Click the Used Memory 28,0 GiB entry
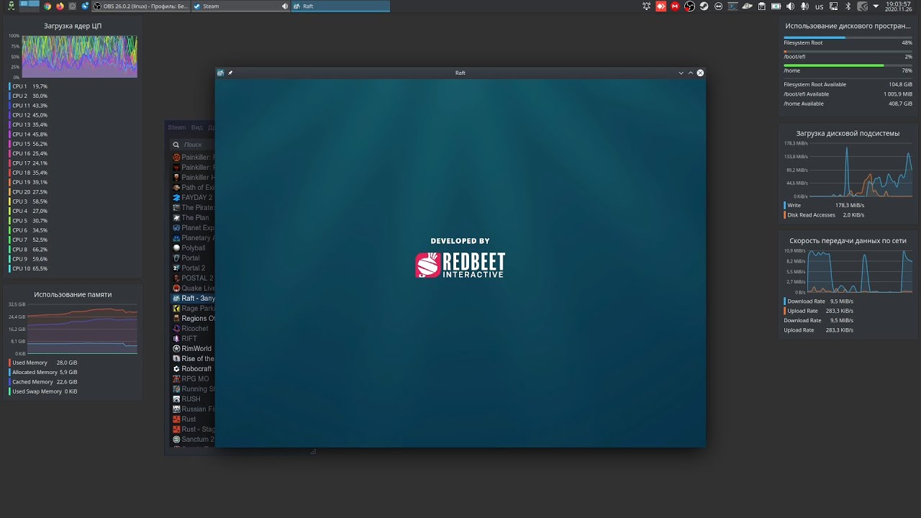This screenshot has height=518, width=921. click(x=43, y=363)
